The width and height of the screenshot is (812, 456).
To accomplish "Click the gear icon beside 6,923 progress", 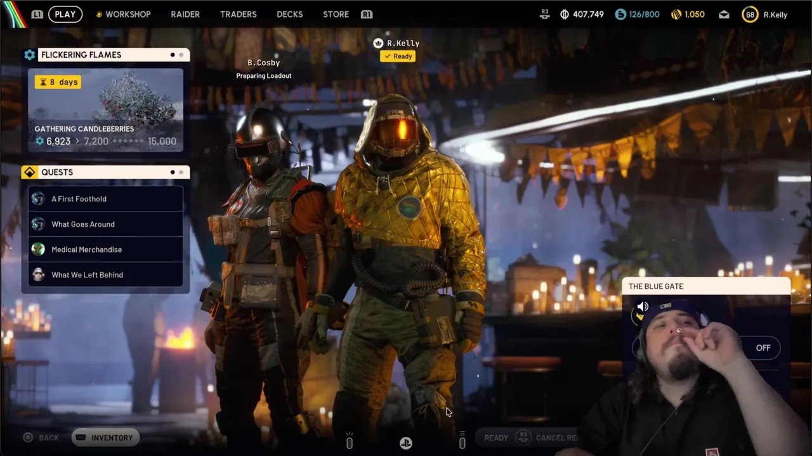I will tap(39, 141).
